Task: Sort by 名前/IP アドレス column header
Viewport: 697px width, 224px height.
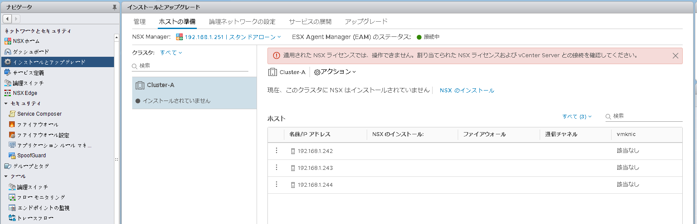Action: pos(309,134)
